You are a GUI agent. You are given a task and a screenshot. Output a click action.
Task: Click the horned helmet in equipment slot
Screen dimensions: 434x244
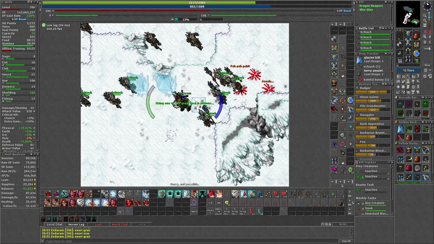click(x=408, y=33)
